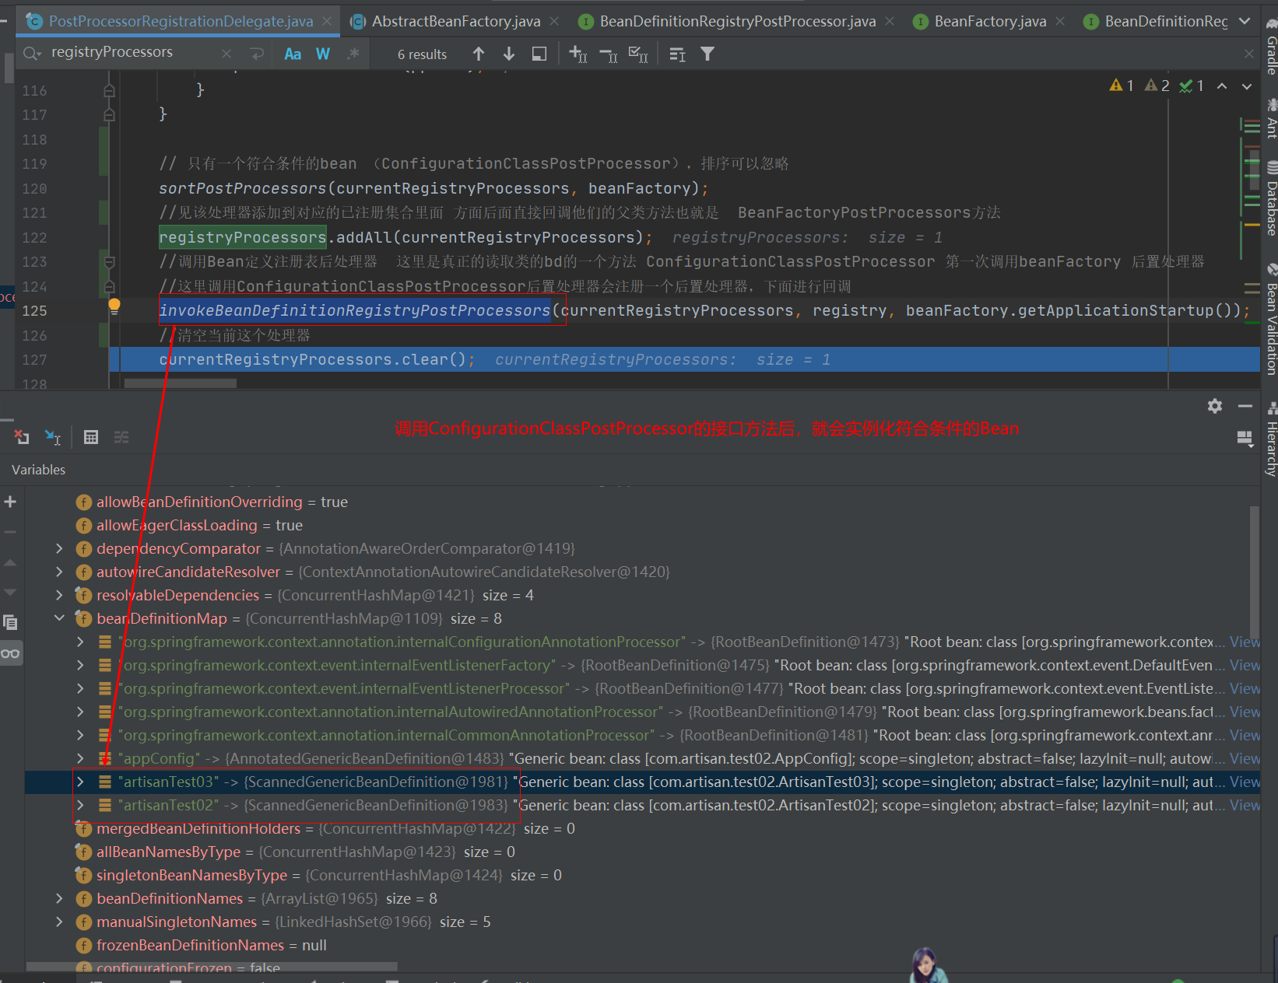Open debug panel settings gear
Viewport: 1278px width, 983px height.
pyautogui.click(x=1215, y=406)
